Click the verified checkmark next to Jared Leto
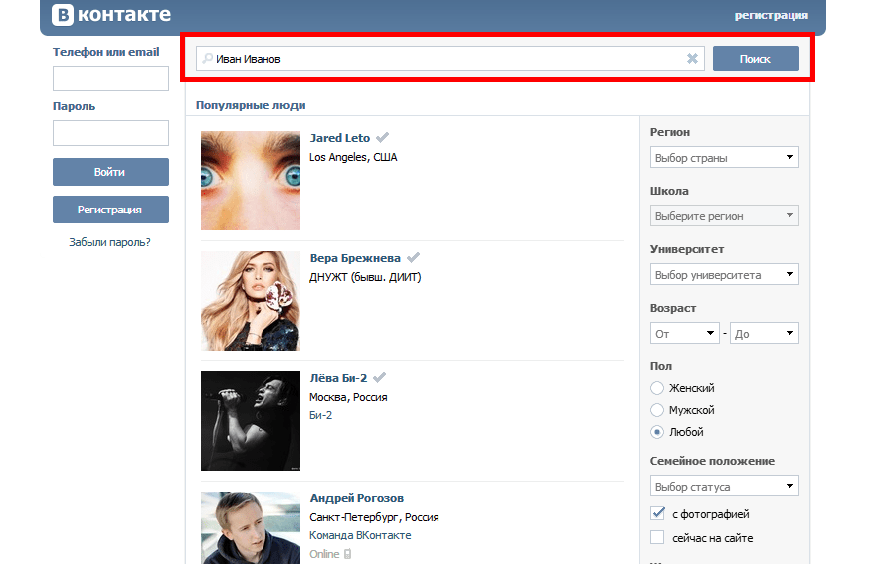The width and height of the screenshot is (877, 564). pyautogui.click(x=382, y=137)
